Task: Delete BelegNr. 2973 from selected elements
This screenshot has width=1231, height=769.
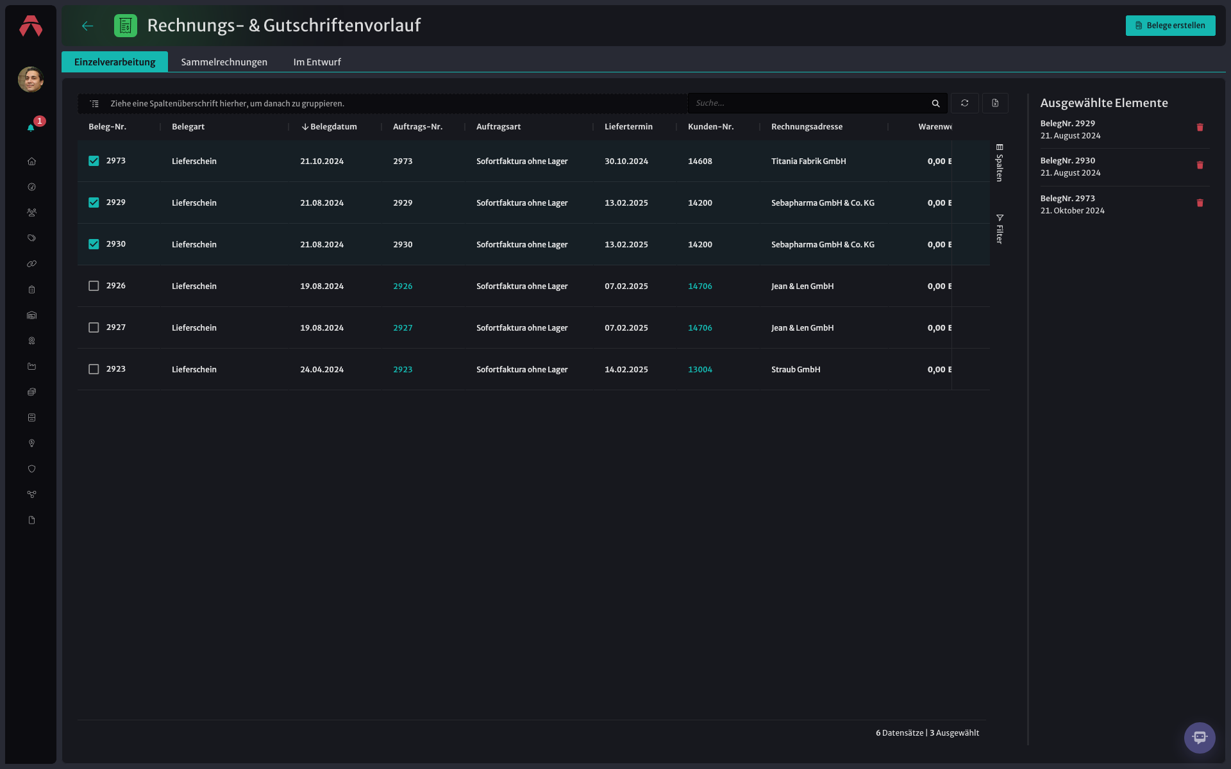Action: 1200,203
